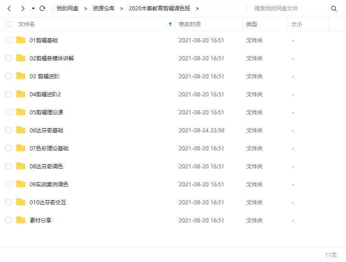Select folder name 03 剪辑进阶

tap(45, 77)
